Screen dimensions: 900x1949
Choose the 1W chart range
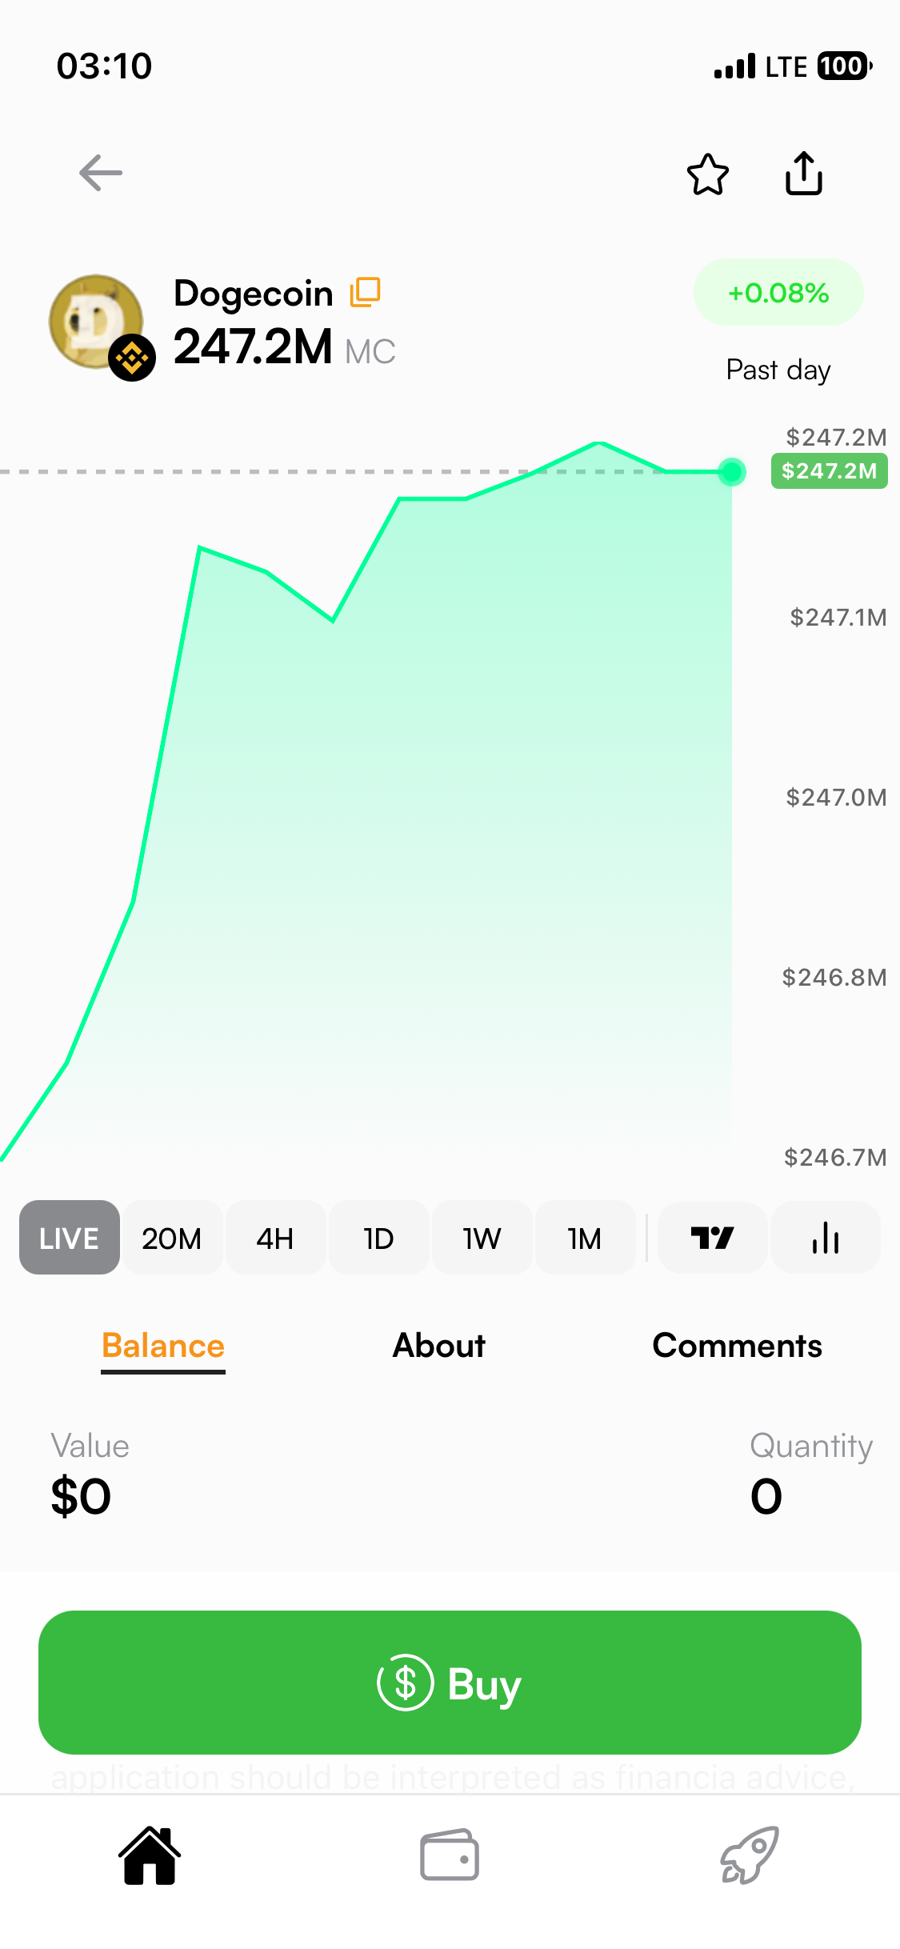(482, 1238)
